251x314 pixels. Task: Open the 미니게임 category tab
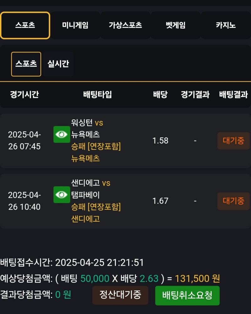[75, 25]
